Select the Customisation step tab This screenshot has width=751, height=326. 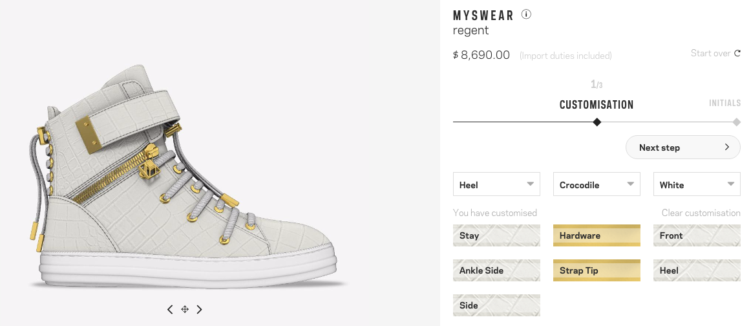coord(597,105)
